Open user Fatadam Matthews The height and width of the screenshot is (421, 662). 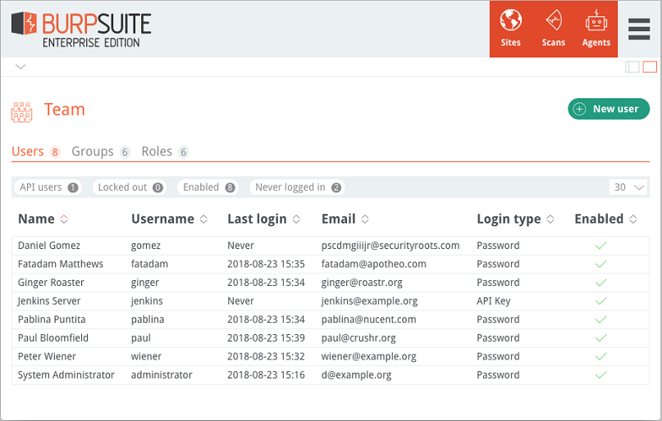(61, 264)
